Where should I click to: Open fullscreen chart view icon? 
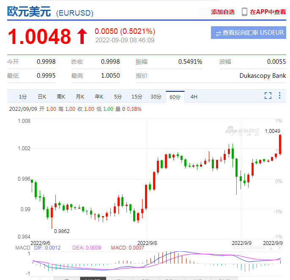[268, 96]
